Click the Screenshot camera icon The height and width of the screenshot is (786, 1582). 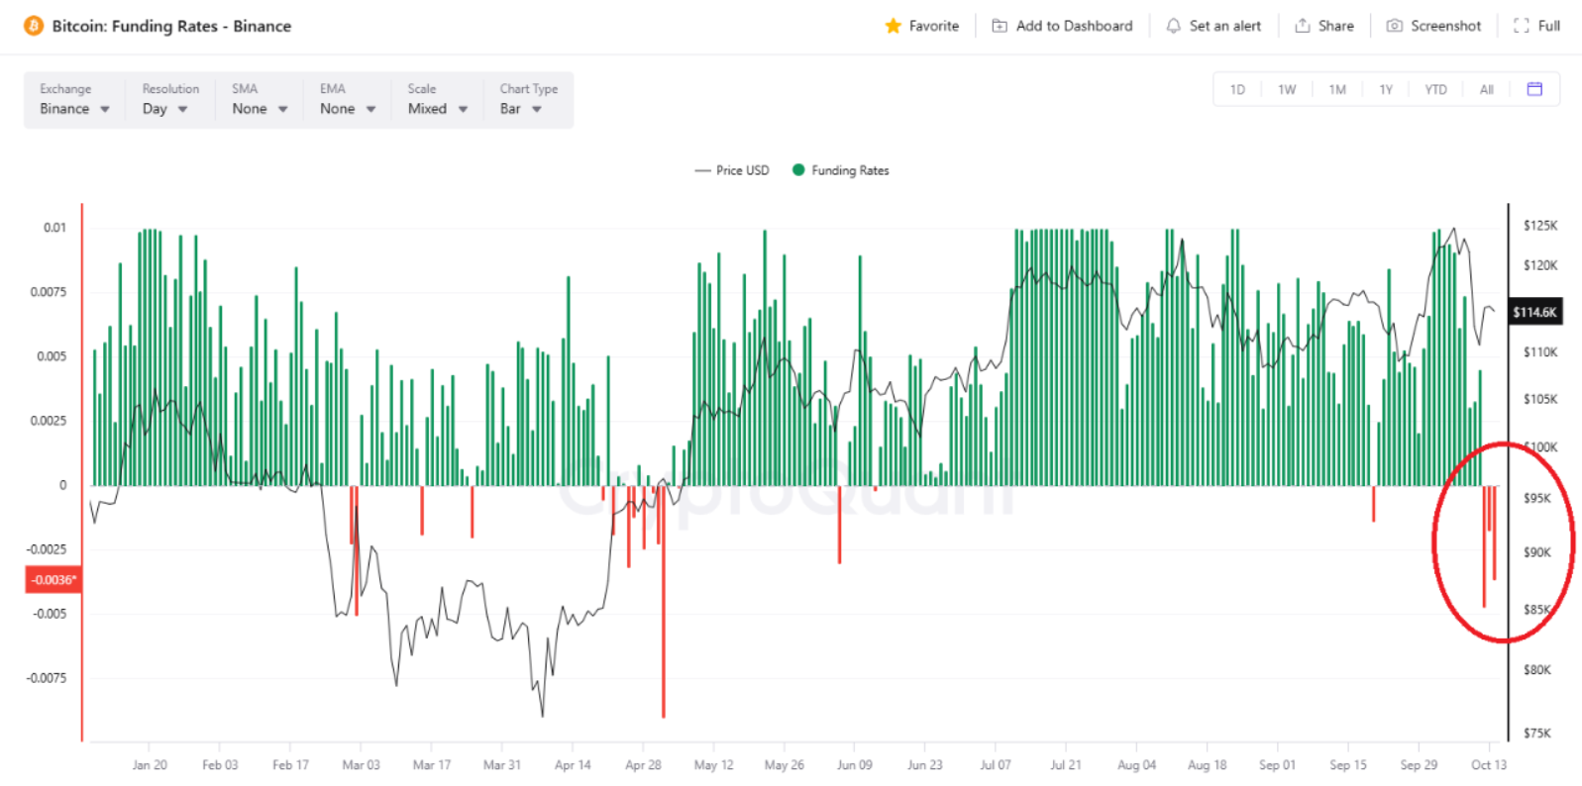[x=1394, y=26]
